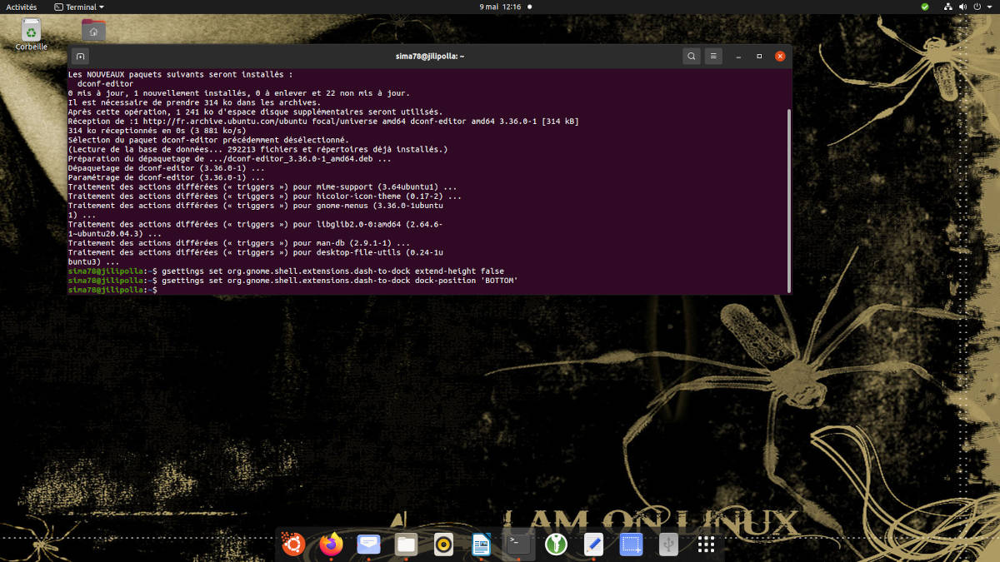Image resolution: width=1000 pixels, height=562 pixels.
Task: Launch Firefox from the dock
Action: 331,545
